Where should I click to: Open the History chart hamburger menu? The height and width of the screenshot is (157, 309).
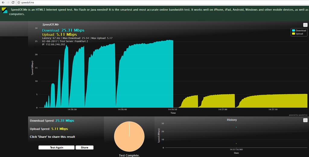pyautogui.click(x=305, y=120)
